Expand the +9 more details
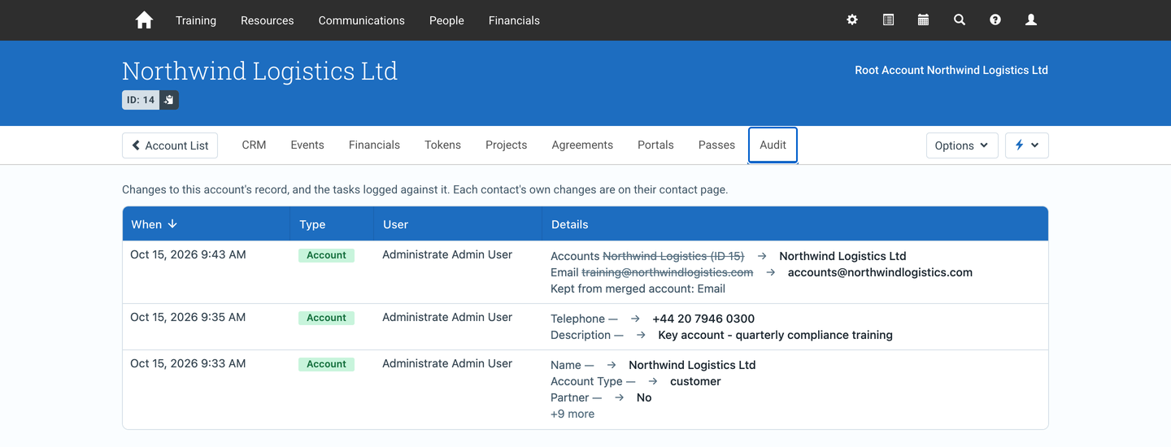1171x447 pixels. click(x=572, y=414)
